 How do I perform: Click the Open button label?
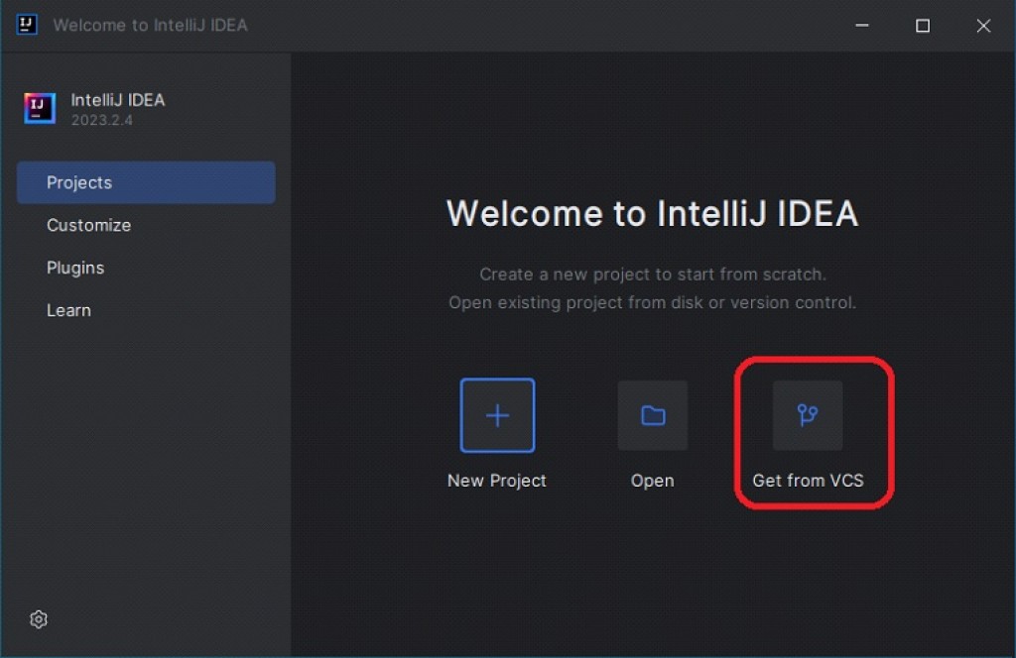tap(652, 481)
